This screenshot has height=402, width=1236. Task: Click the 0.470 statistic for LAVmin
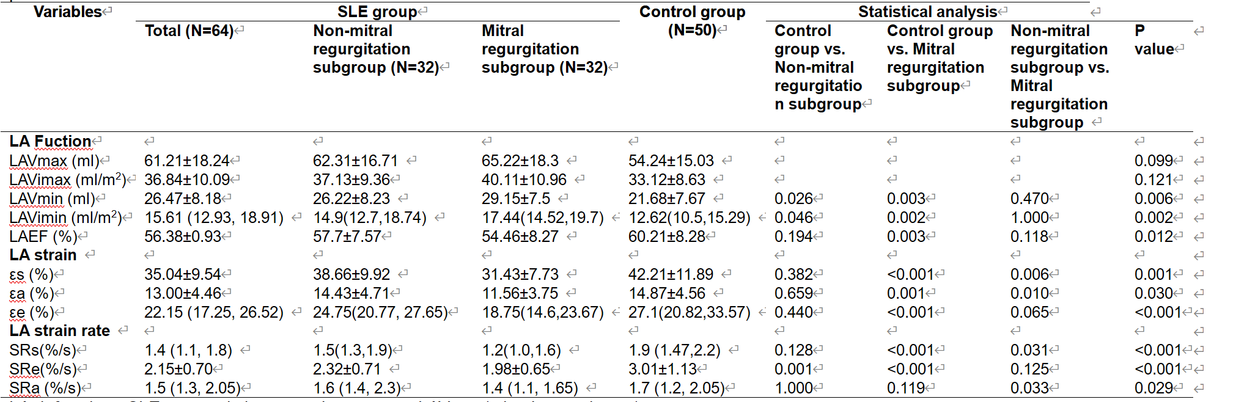[1029, 199]
